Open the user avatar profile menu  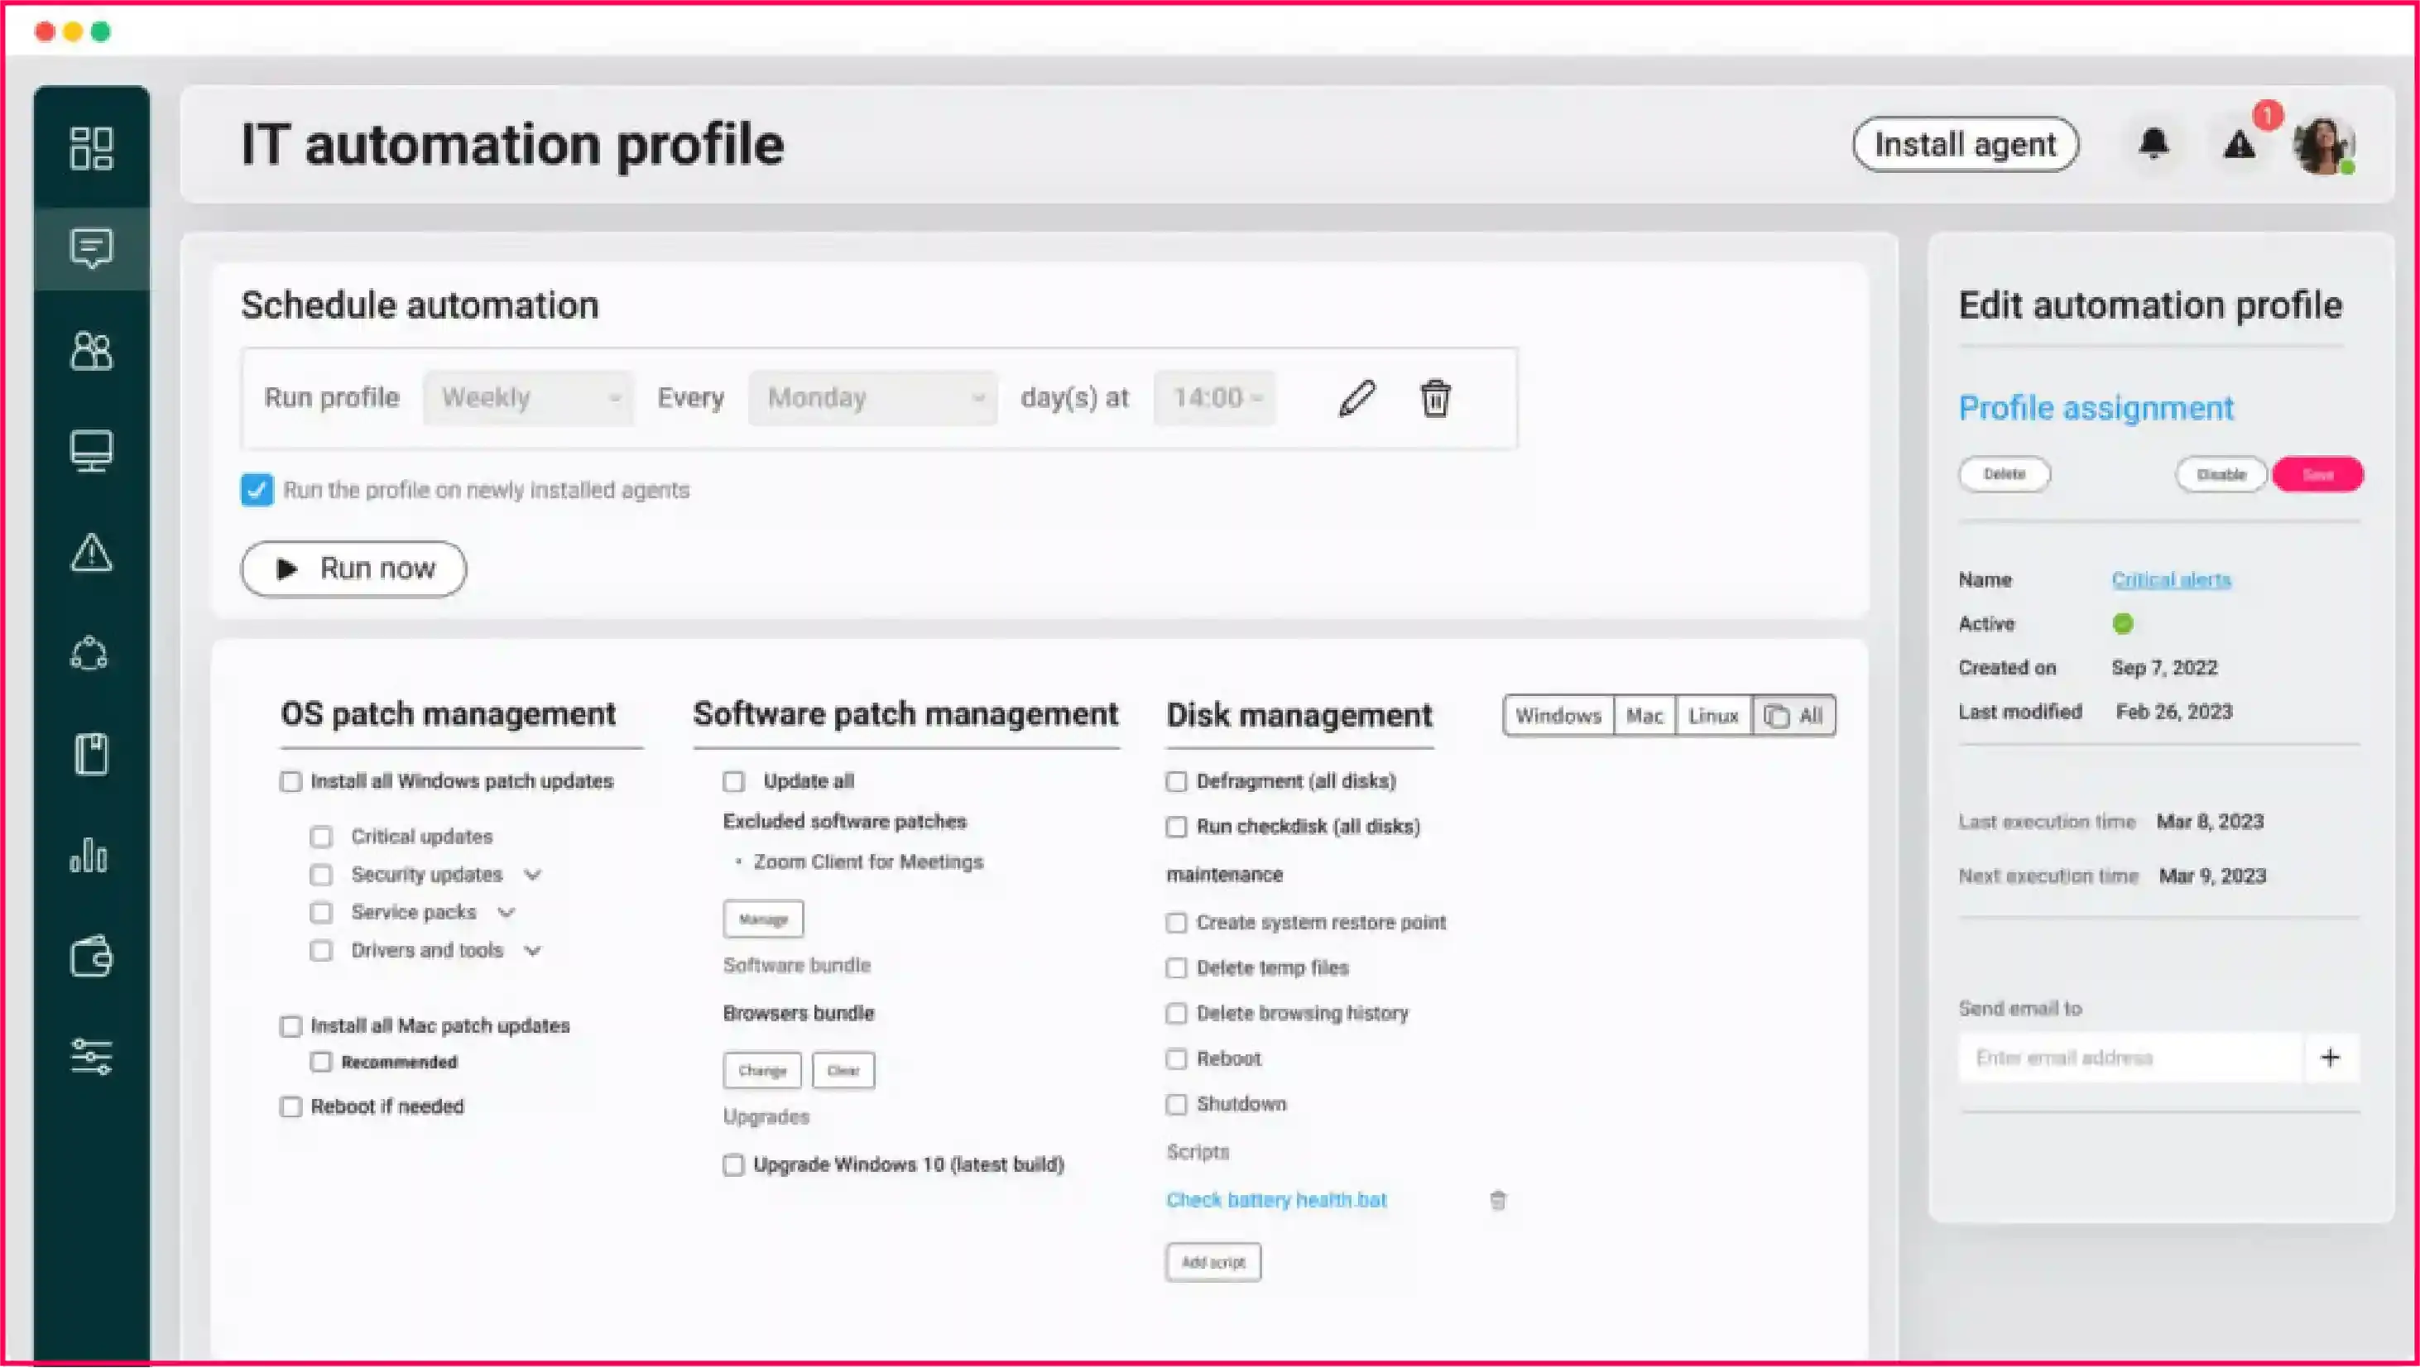pos(2322,145)
